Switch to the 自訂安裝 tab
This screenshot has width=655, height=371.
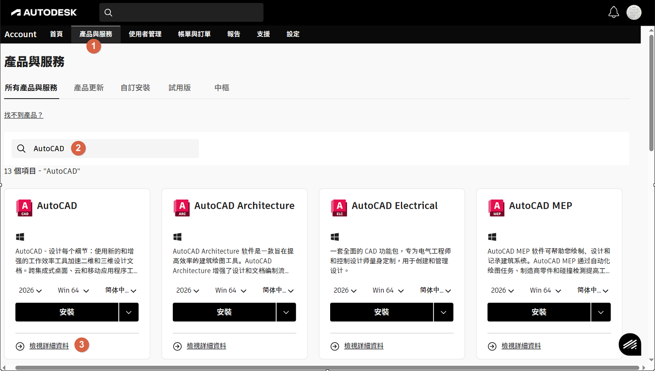136,88
